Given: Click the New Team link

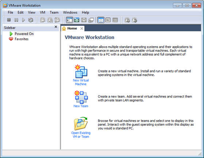Looking at the screenshot, I should [x=81, y=106].
